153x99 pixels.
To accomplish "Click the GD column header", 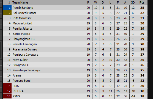I will pos(133,2).
